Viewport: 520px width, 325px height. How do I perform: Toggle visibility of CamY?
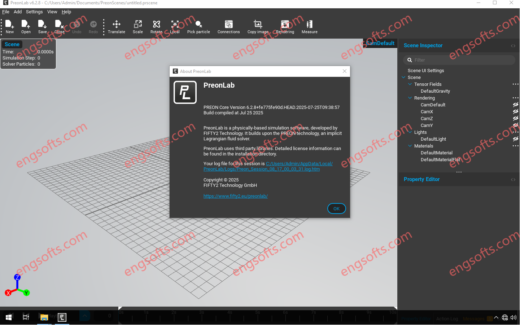(516, 125)
